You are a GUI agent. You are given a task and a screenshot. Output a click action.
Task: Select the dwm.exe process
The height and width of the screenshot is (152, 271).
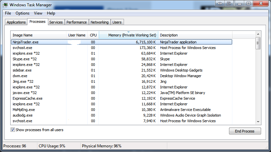coord(122,76)
